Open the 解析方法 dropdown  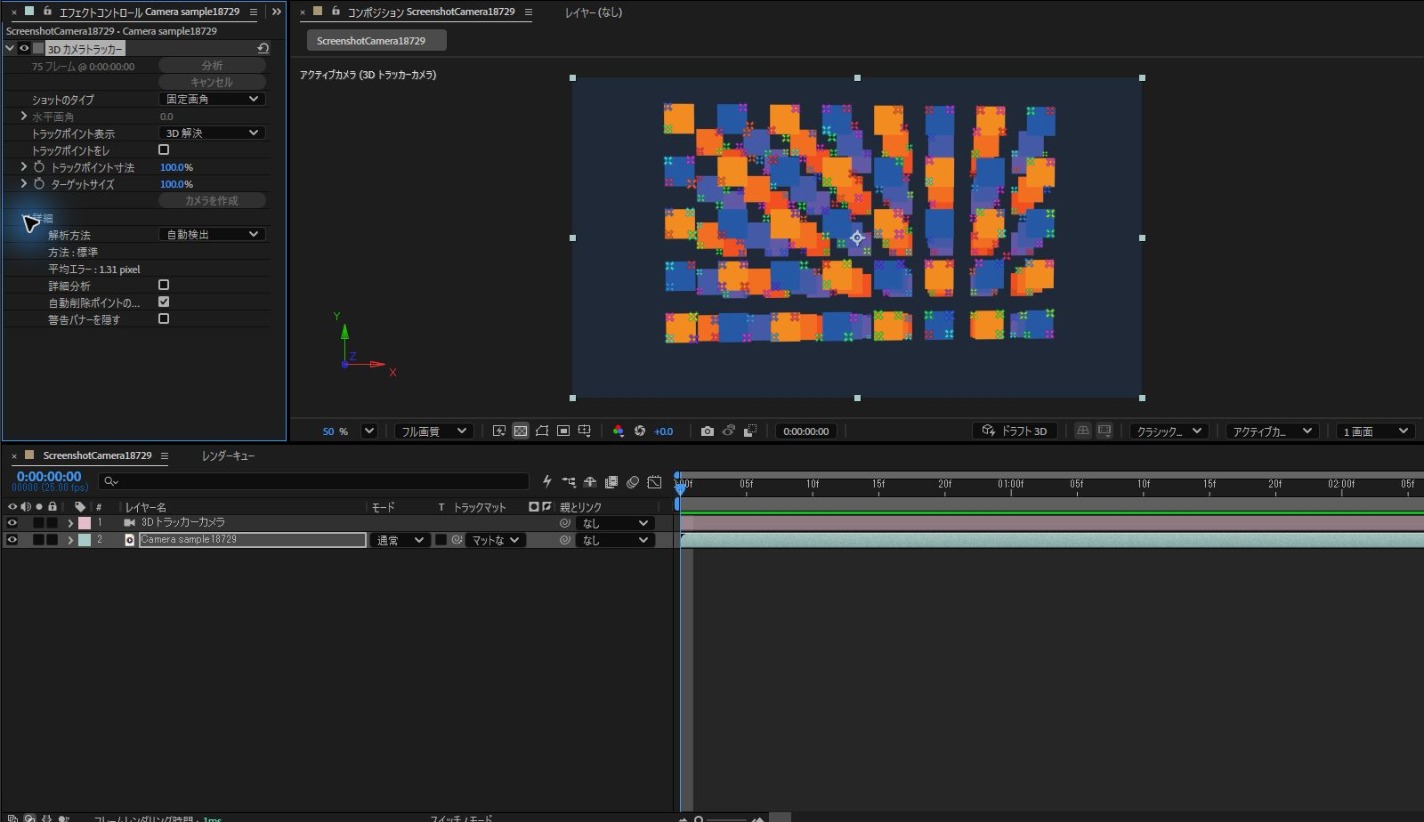coord(212,234)
